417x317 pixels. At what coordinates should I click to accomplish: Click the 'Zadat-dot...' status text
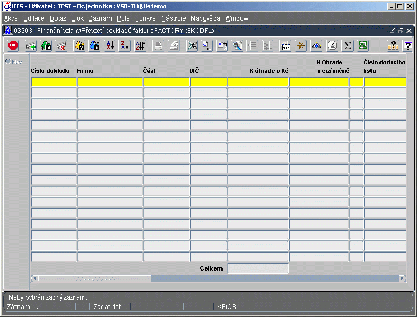pos(109,307)
